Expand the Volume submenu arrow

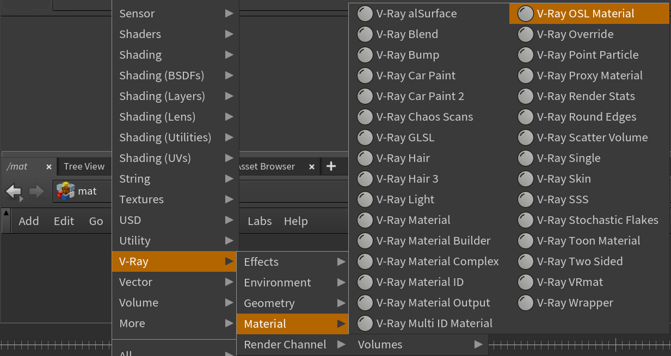229,303
